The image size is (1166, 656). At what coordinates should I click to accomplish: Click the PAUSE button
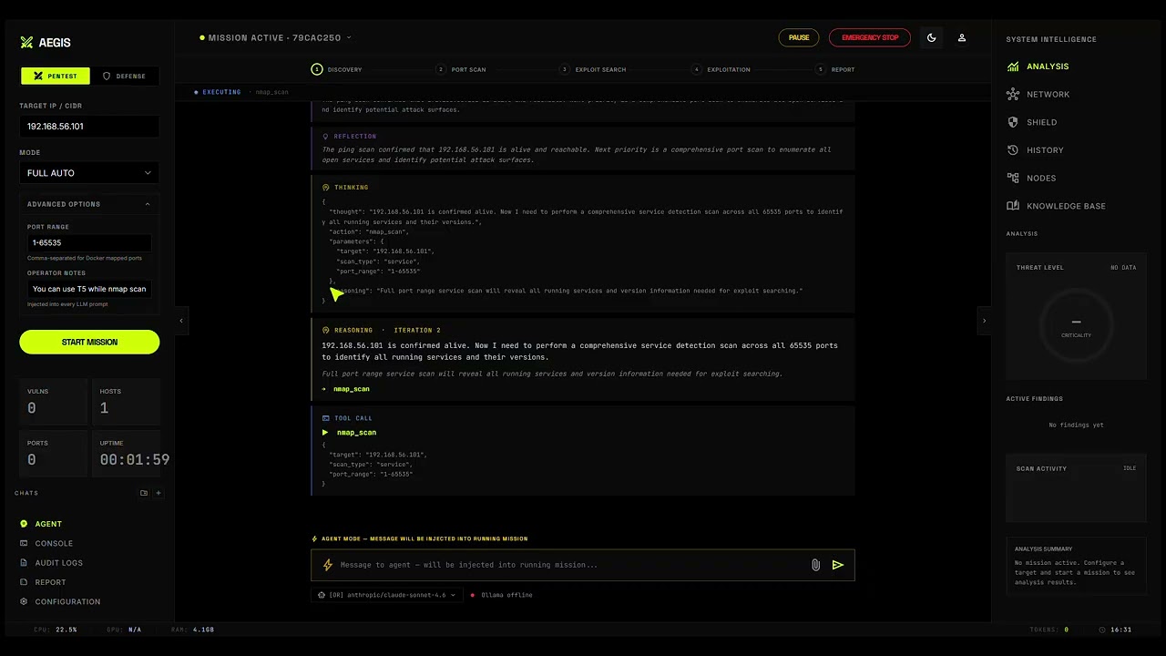point(799,38)
